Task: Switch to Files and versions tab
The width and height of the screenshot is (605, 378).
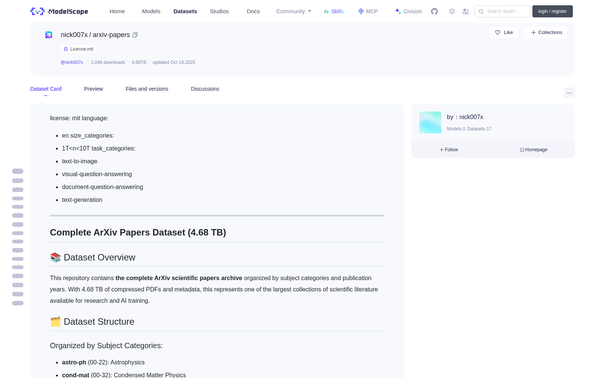Action: click(147, 89)
